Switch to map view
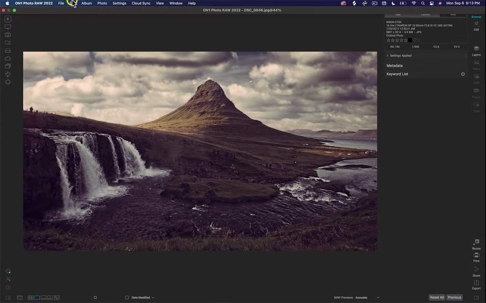486x303 pixels. [56, 298]
